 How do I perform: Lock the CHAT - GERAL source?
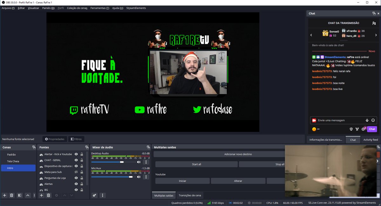[82, 160]
